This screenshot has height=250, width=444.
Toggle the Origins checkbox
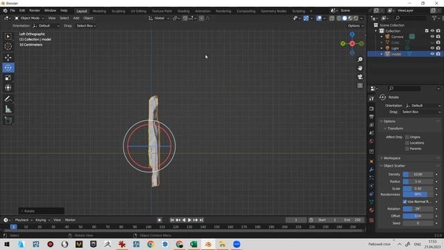click(407, 137)
